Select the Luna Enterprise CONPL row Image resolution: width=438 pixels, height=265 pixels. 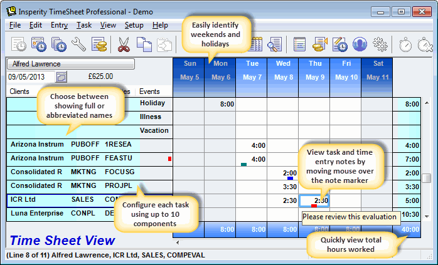[89, 214]
